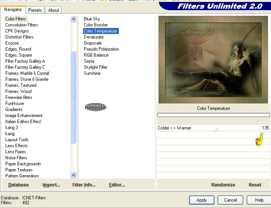Select Frames, Marble & Crystal
Image resolution: width=271 pixels, height=208 pixels.
27,73
